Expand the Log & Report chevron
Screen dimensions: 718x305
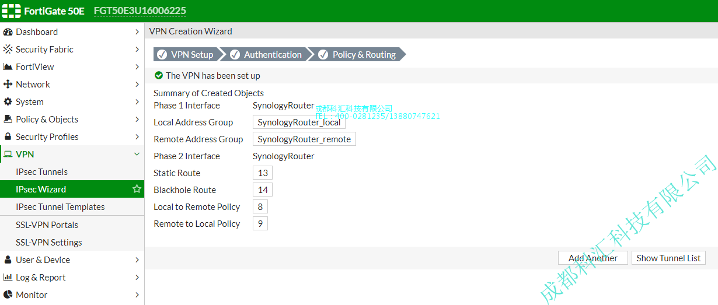137,278
